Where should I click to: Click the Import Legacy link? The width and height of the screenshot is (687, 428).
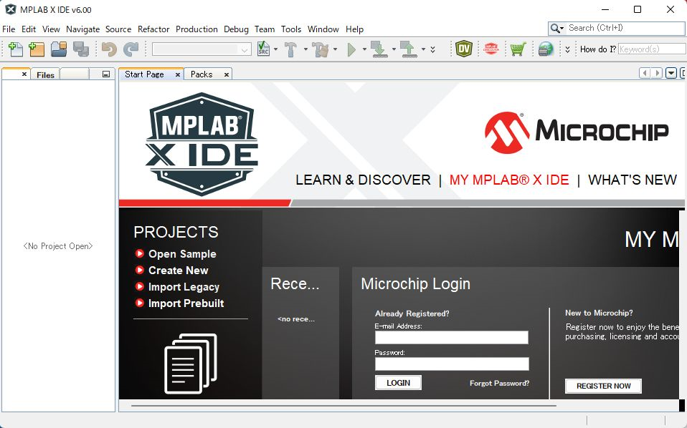coord(184,287)
